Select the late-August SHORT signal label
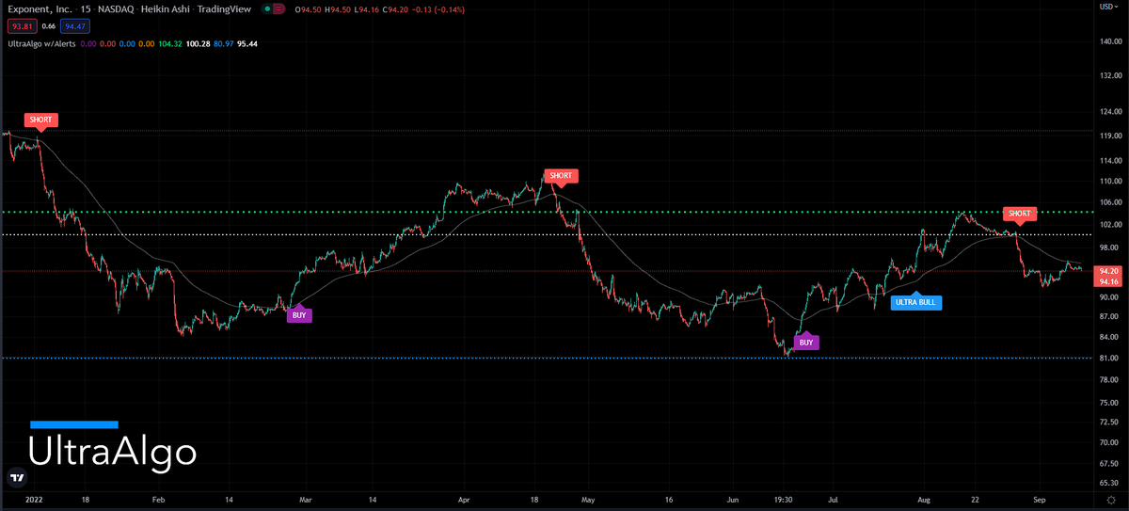The image size is (1129, 511). pos(1019,214)
